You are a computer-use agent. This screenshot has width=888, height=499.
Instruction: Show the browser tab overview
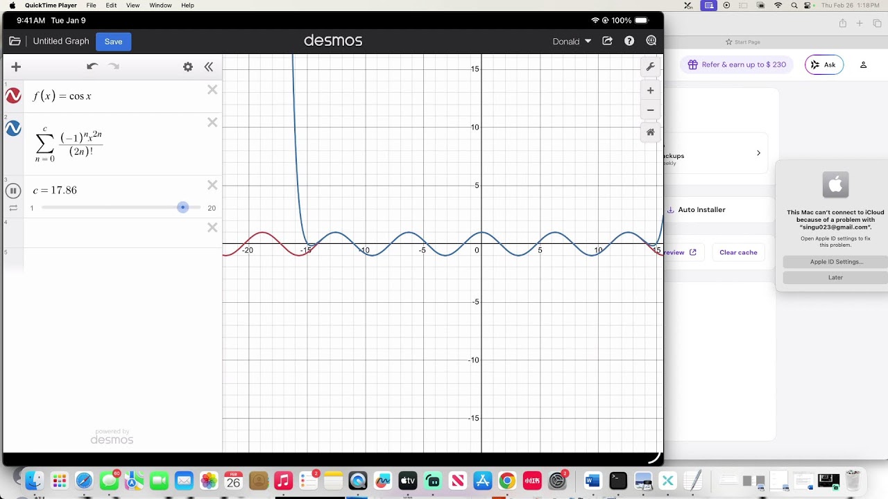click(877, 24)
